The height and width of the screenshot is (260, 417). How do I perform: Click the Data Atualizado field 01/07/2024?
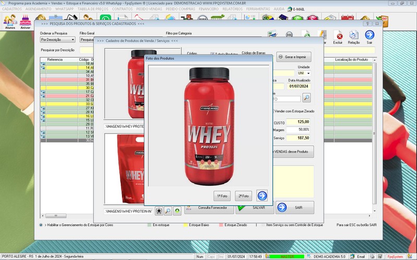(x=298, y=86)
